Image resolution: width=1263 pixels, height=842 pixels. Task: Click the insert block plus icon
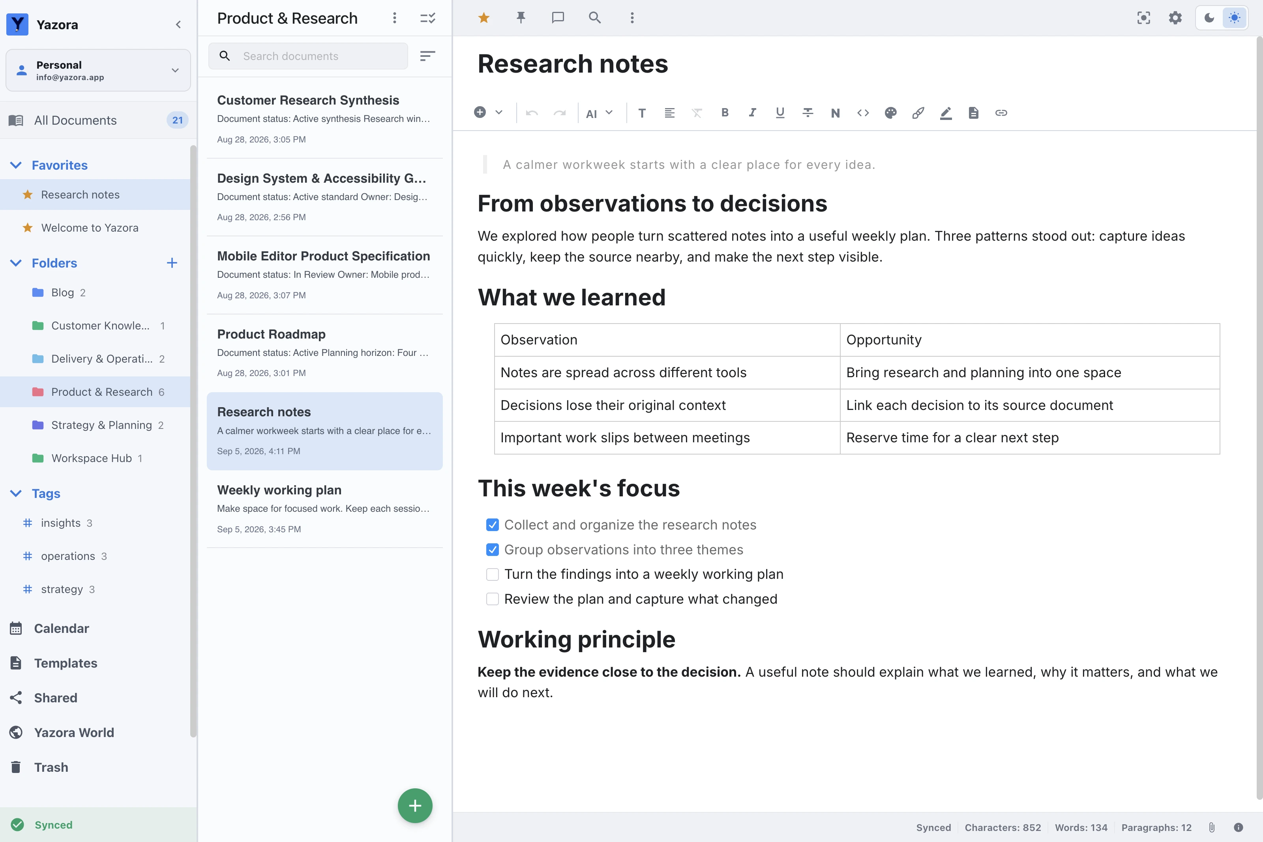(480, 112)
